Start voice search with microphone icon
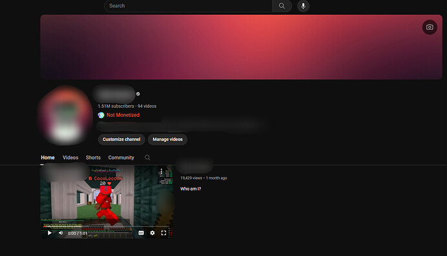Image resolution: width=447 pixels, height=256 pixels. tap(303, 6)
